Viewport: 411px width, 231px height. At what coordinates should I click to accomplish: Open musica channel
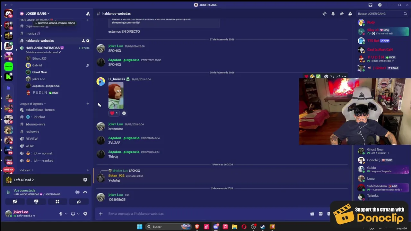[54, 33]
